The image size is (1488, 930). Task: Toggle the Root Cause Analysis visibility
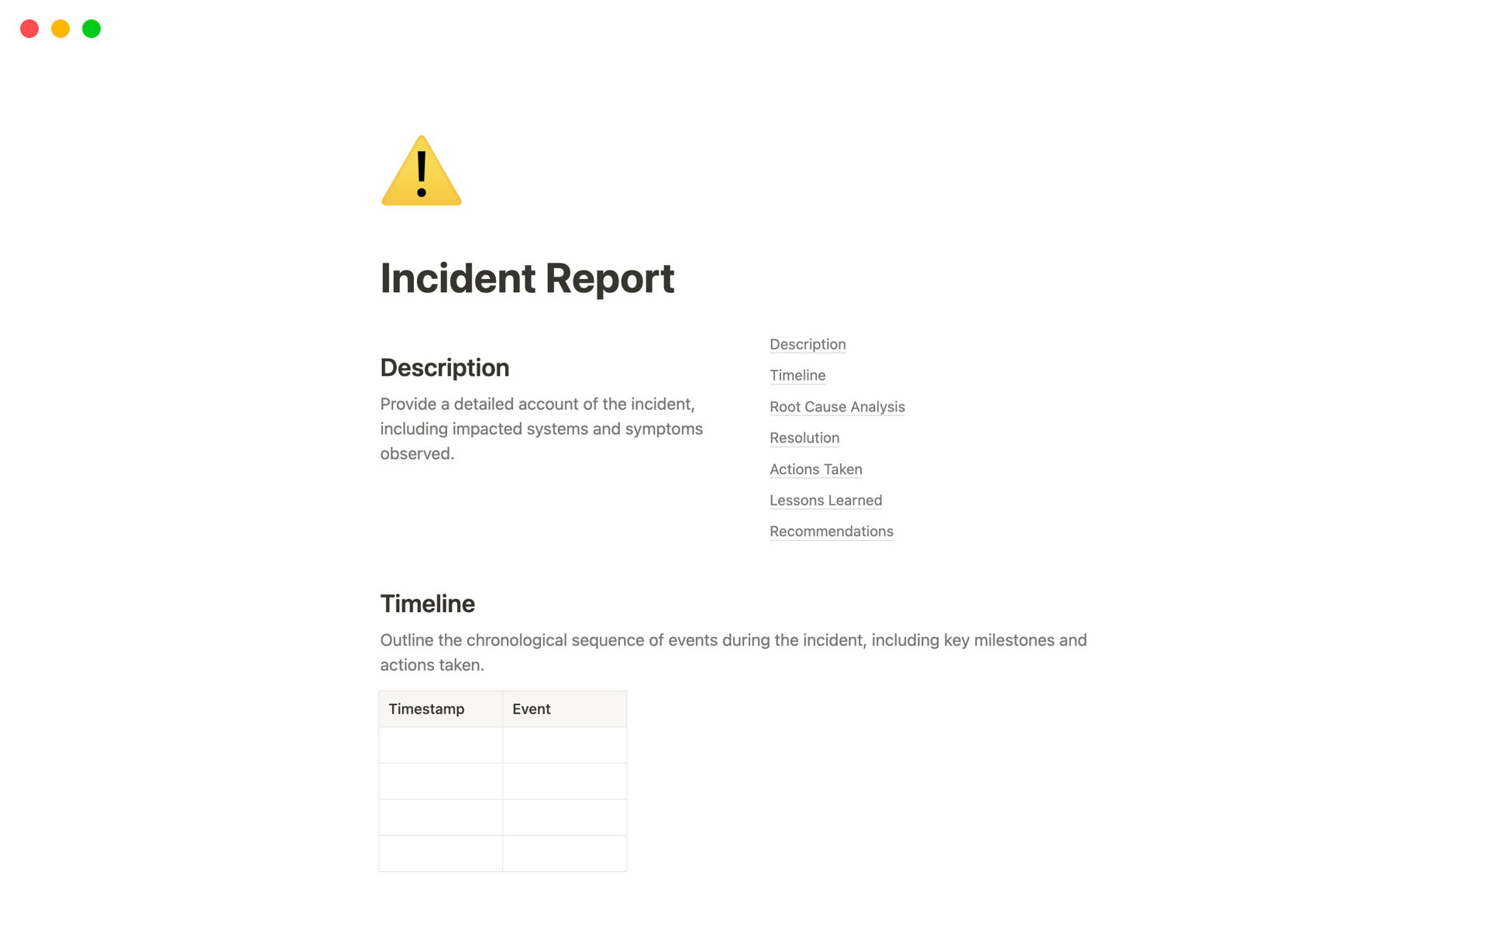click(838, 405)
